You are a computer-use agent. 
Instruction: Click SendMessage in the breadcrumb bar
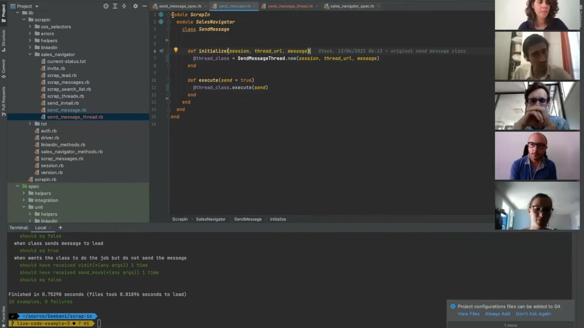(x=248, y=219)
